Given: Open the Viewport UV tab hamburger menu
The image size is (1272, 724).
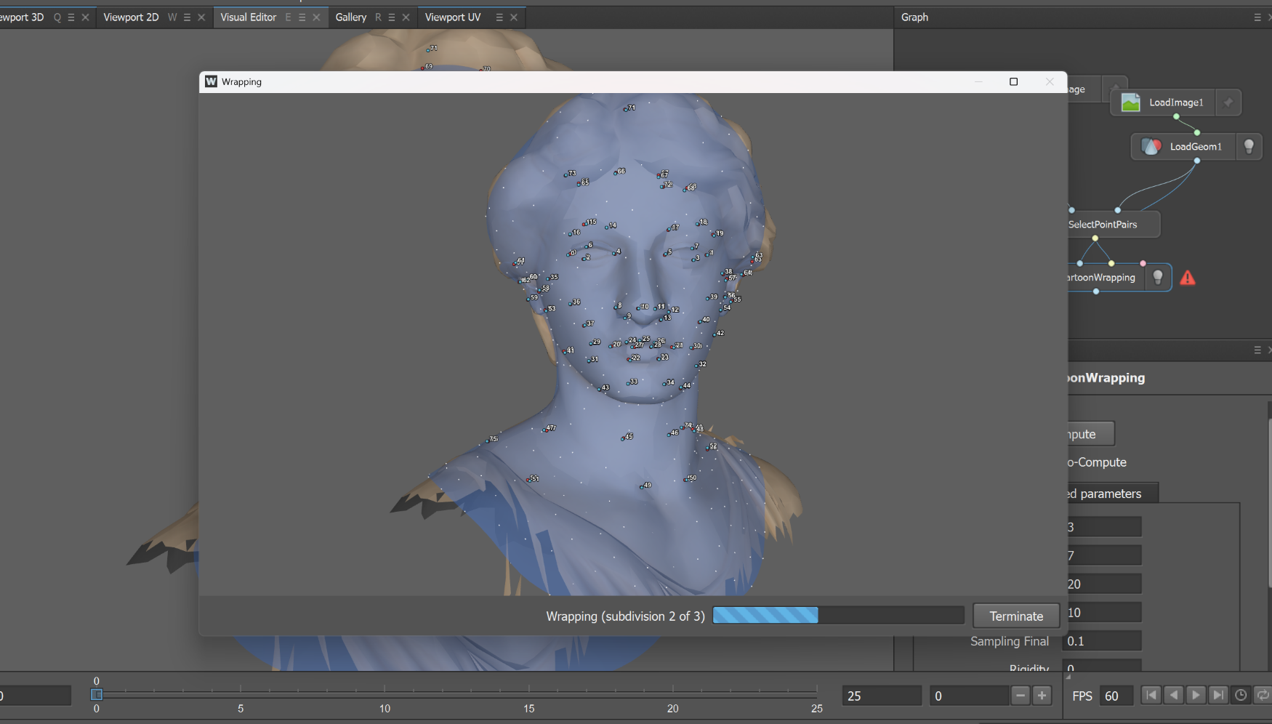Looking at the screenshot, I should tap(499, 17).
